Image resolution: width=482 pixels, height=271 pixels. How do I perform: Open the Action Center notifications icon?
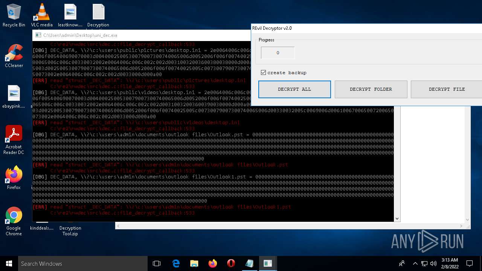[470, 263]
